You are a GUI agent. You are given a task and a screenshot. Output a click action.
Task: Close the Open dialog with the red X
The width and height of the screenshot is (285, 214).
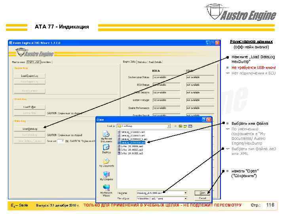(x=209, y=119)
